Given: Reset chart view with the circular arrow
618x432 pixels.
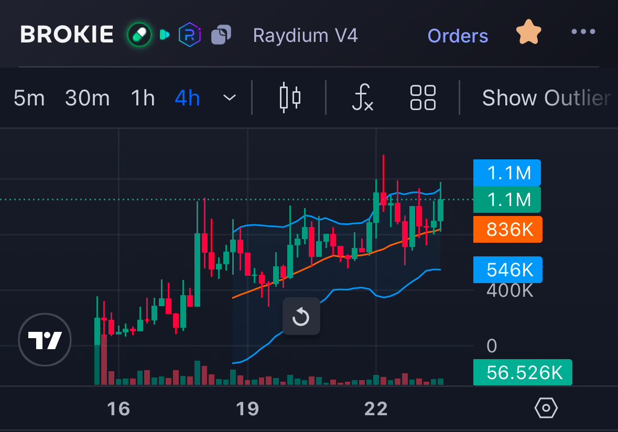Looking at the screenshot, I should tap(301, 317).
